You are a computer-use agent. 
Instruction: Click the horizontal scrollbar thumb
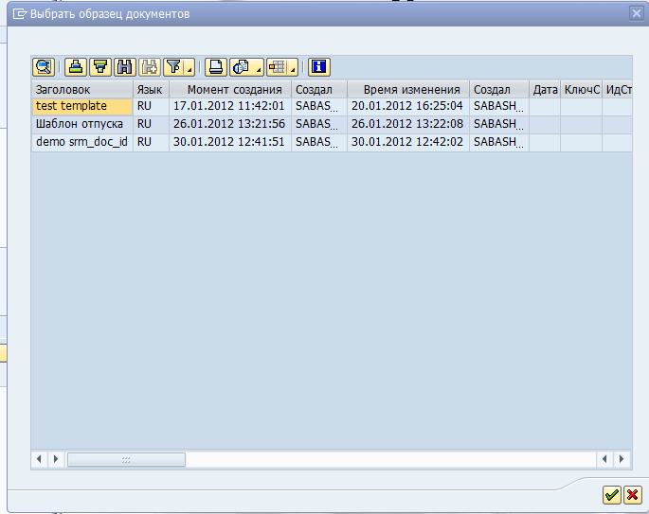tap(126, 459)
